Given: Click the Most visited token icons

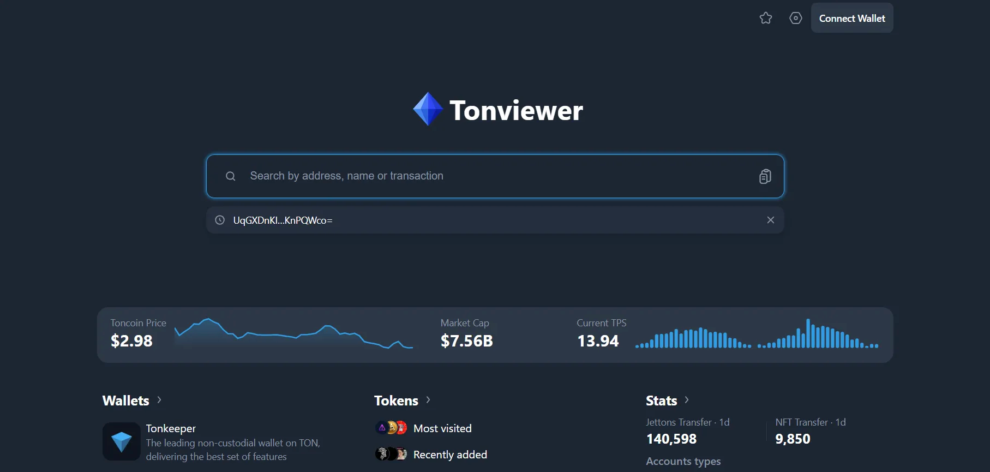Looking at the screenshot, I should pos(391,428).
